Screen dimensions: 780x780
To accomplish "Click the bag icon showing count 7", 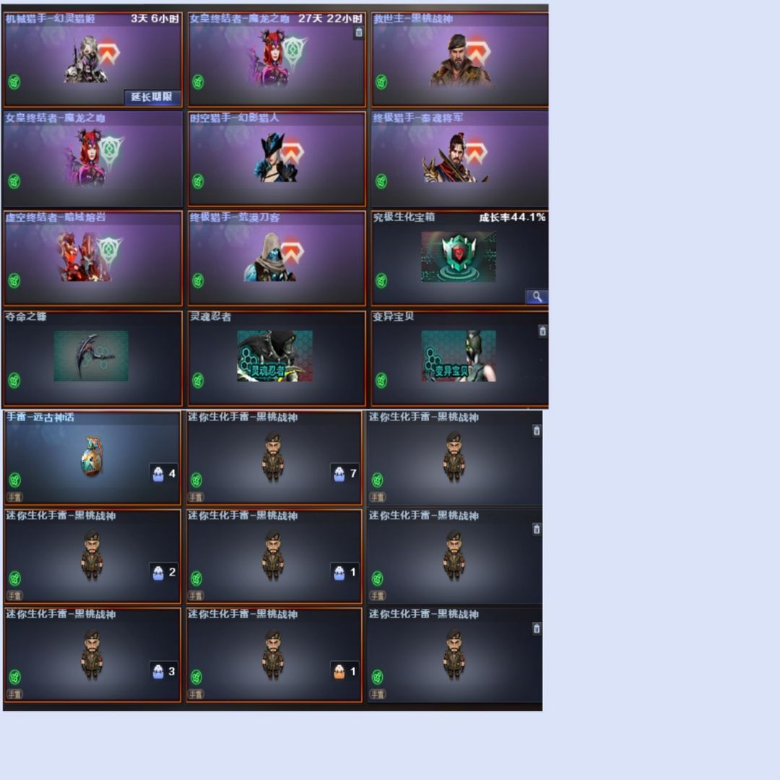I will click(339, 474).
